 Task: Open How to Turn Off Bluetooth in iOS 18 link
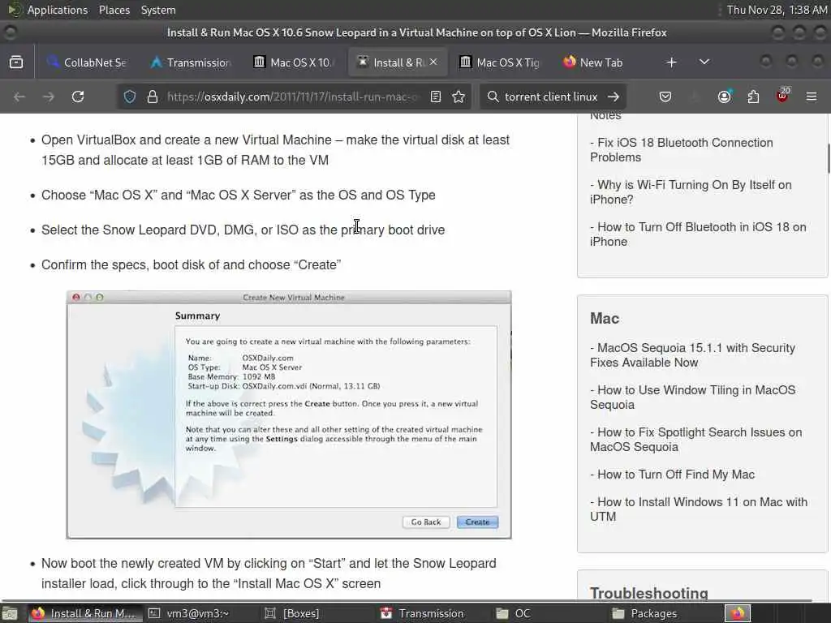point(698,234)
